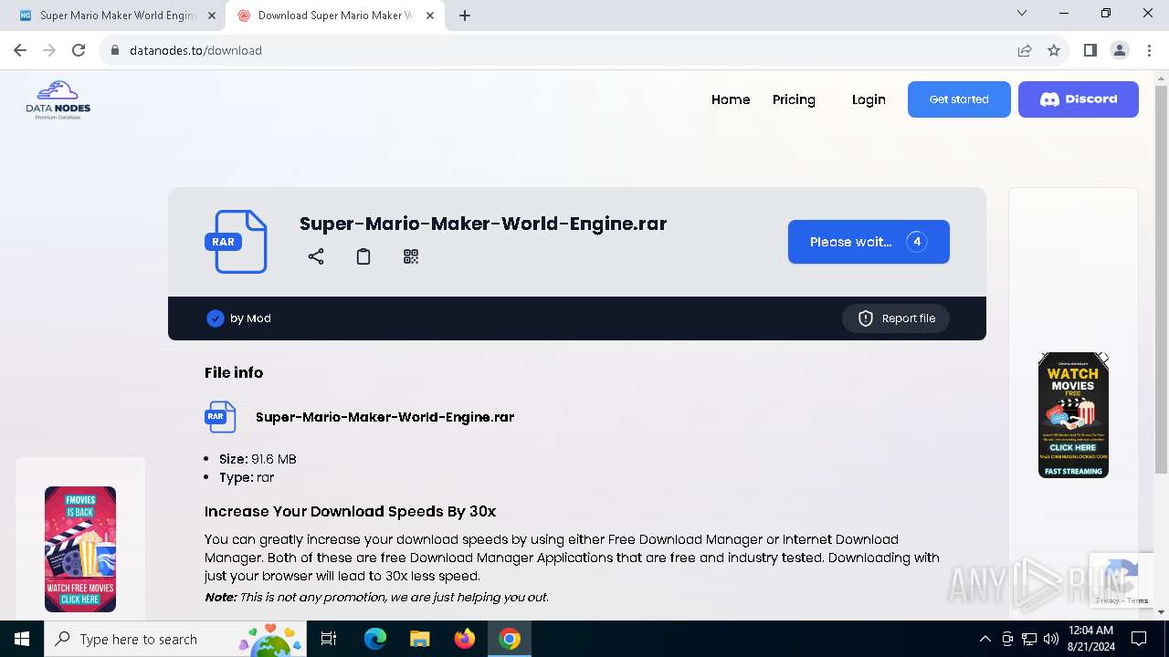Launch Microsoft Edge from taskbar
Viewport: 1169px width, 657px height.
[x=375, y=639]
